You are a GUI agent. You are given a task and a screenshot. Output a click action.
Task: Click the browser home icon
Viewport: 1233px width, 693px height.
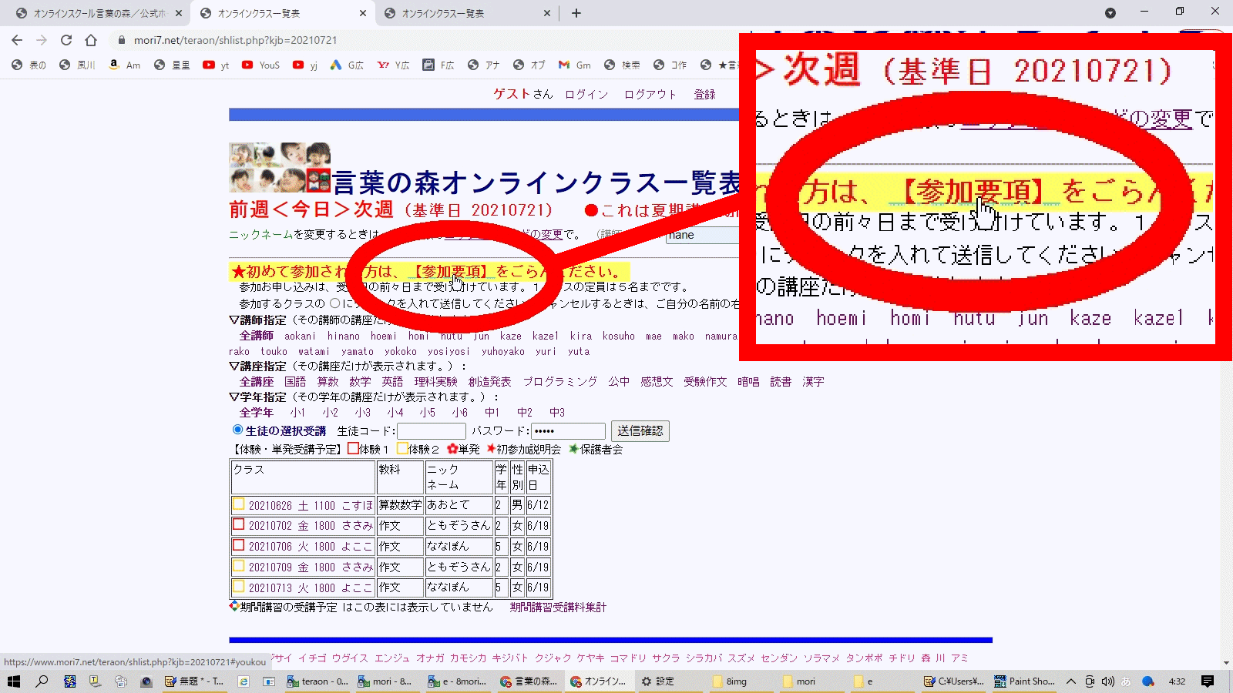(91, 40)
